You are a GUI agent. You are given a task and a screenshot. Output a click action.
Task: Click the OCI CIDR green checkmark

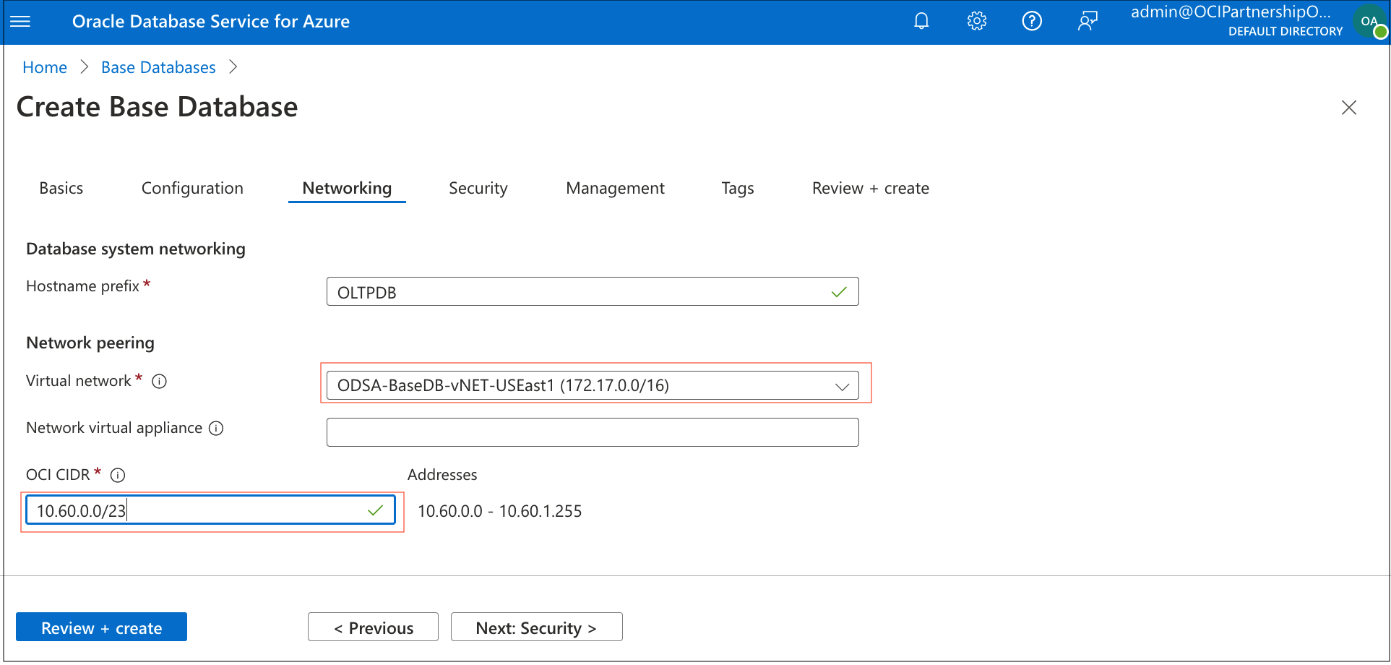[x=374, y=510]
